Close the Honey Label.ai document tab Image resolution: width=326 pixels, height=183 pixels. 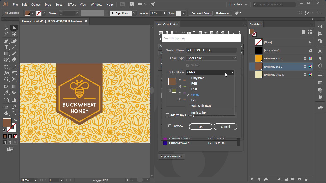(x=86, y=21)
